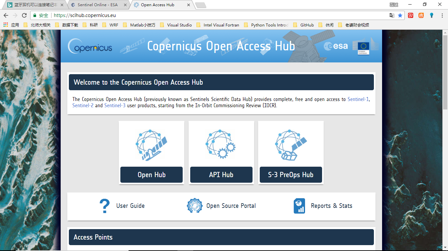
Task: Open the 北师大相关 bookmarks folder
Action: click(37, 25)
